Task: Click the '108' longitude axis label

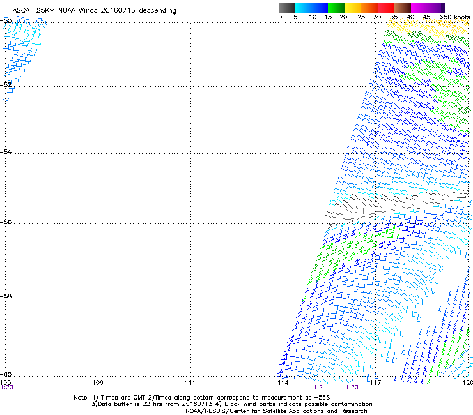Action: click(x=98, y=382)
